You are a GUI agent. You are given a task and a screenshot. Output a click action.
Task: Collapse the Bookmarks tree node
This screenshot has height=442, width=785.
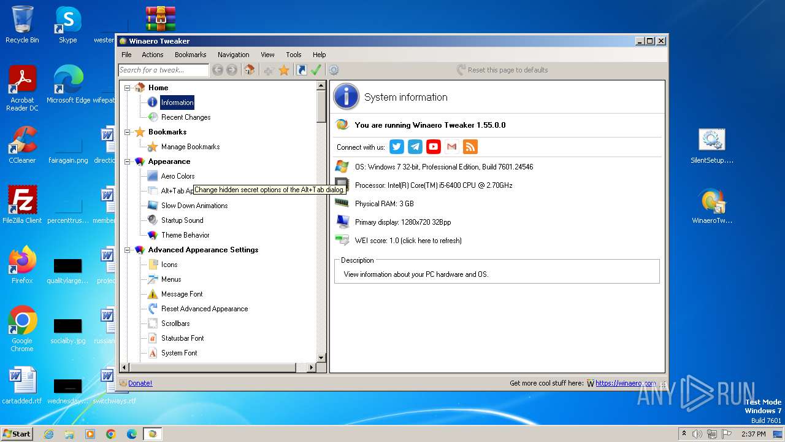[x=128, y=132]
